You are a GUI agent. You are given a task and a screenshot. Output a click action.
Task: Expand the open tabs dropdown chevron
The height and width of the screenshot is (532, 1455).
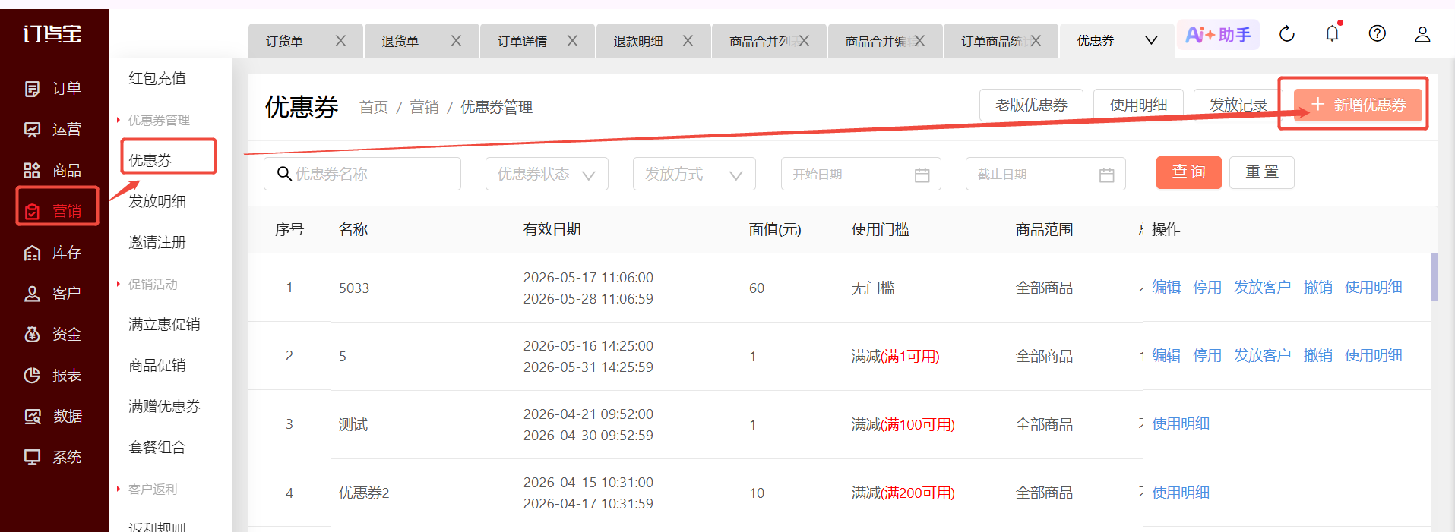coord(1151,41)
